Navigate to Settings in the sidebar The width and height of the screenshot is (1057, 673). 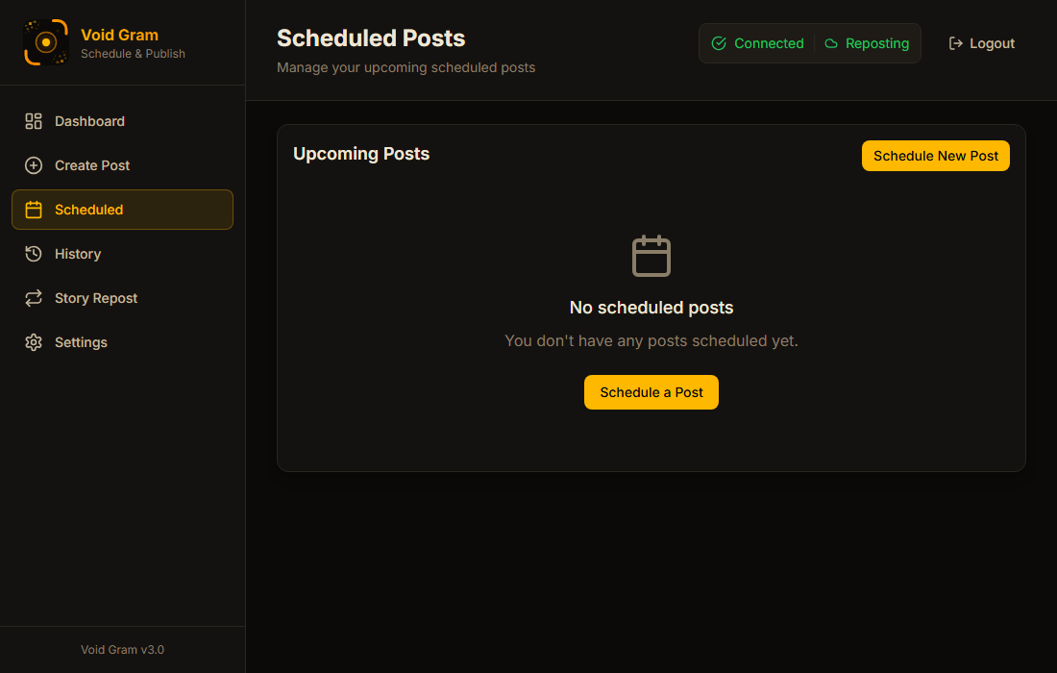(81, 342)
